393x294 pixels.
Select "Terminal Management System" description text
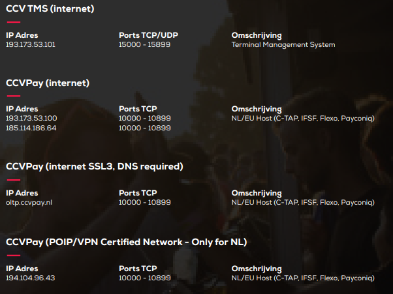pos(283,45)
